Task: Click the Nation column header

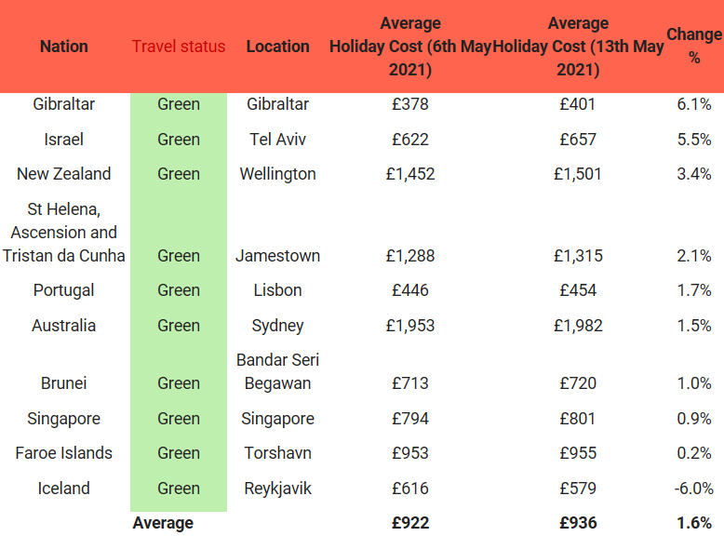Action: [x=64, y=47]
